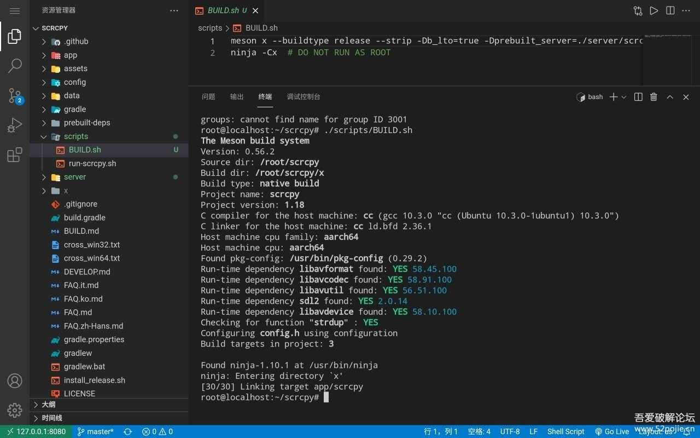Open the gradlew.bat file

tap(109, 367)
